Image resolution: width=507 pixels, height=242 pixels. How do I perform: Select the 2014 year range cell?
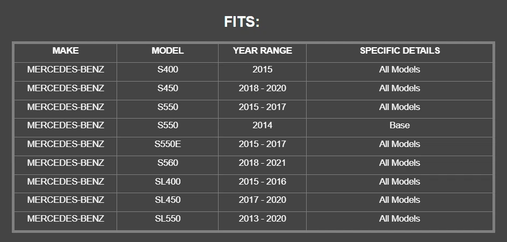click(x=262, y=126)
